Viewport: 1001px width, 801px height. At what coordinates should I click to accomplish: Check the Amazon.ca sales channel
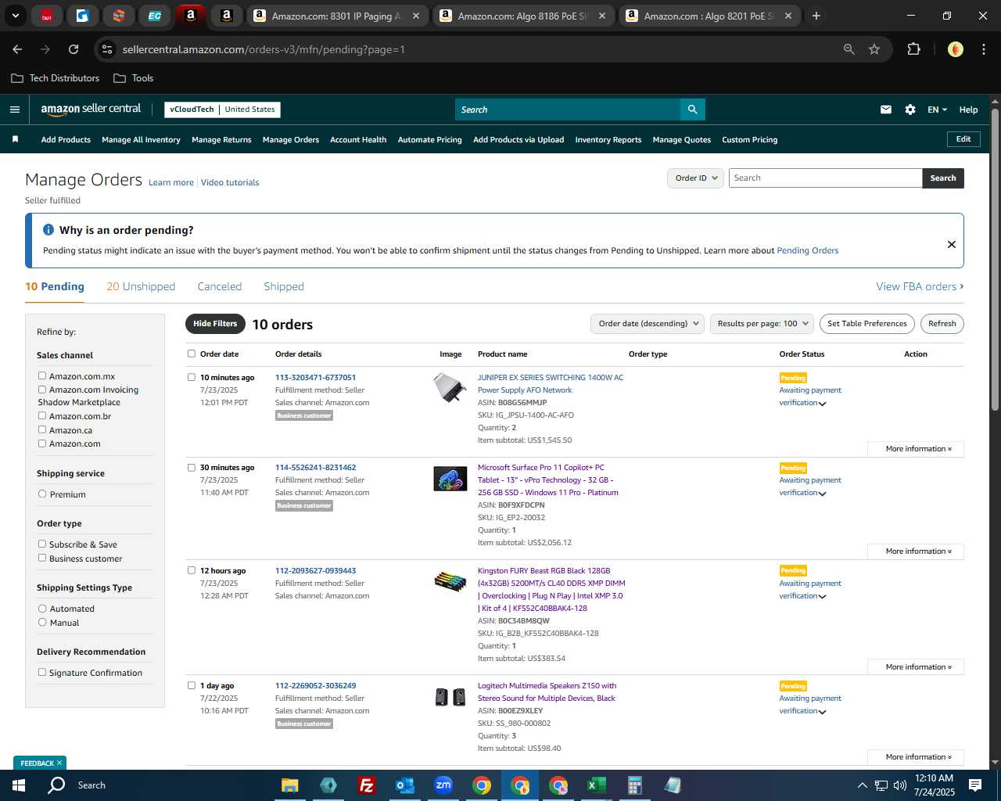[42, 430]
